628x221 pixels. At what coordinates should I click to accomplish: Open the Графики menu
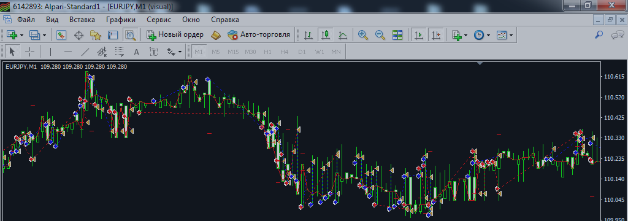[x=121, y=20]
